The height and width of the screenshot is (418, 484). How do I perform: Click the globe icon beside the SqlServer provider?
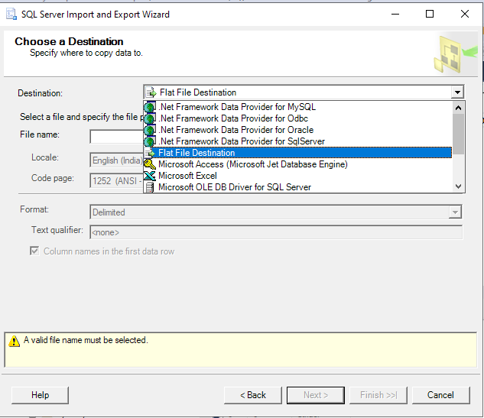tap(150, 141)
